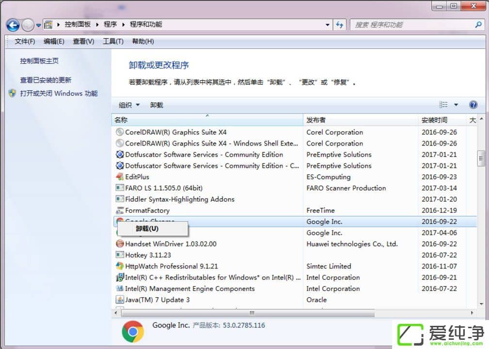Open help with the blue question mark icon
Screen dimensions: 489x349
(x=473, y=105)
